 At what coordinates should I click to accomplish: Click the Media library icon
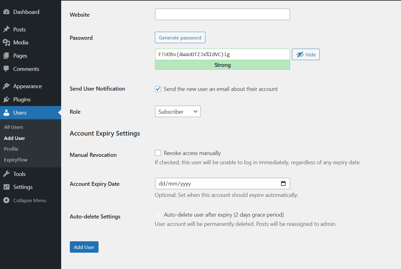pyautogui.click(x=6, y=43)
